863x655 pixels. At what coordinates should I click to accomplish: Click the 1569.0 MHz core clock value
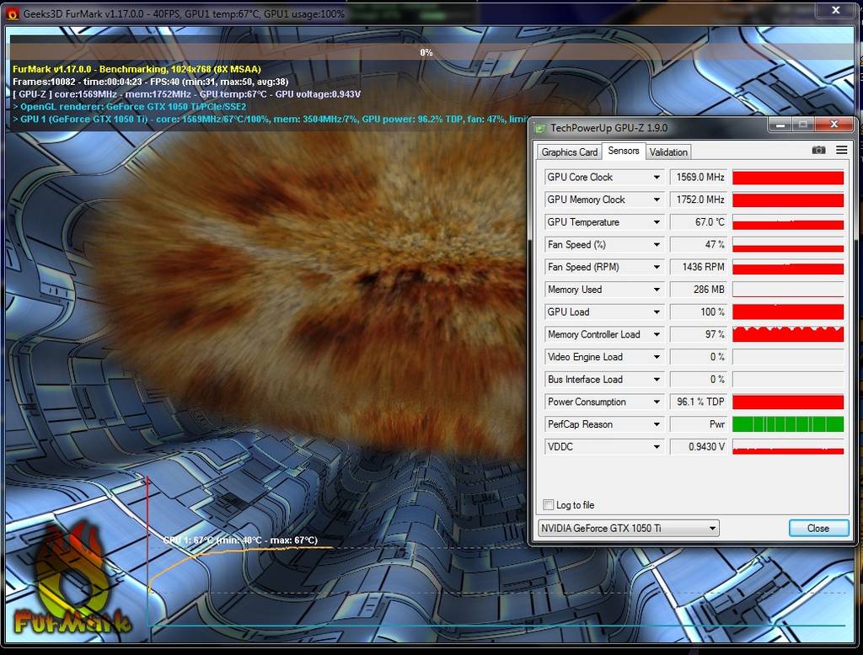(x=699, y=177)
